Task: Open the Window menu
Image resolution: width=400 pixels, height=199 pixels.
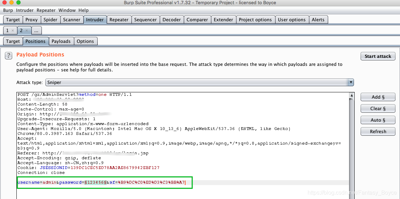Action: pyautogui.click(x=67, y=10)
